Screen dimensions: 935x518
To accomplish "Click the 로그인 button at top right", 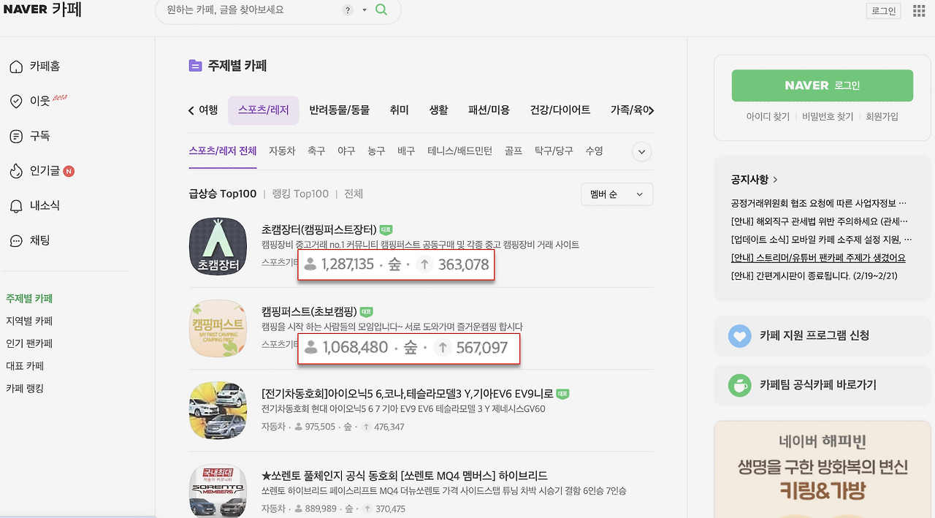I will pos(882,10).
